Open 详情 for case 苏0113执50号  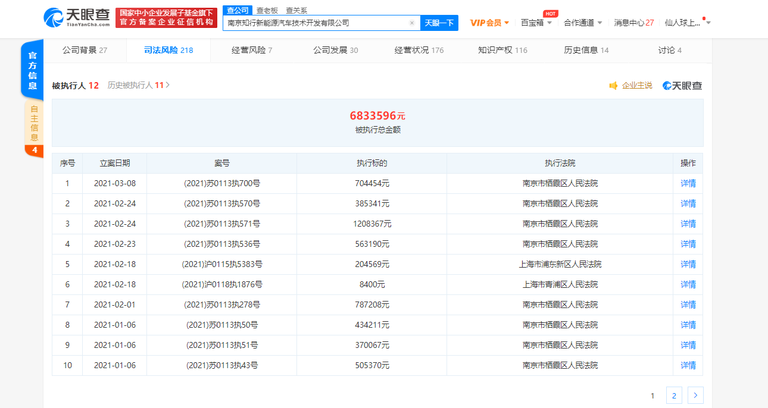(x=688, y=325)
